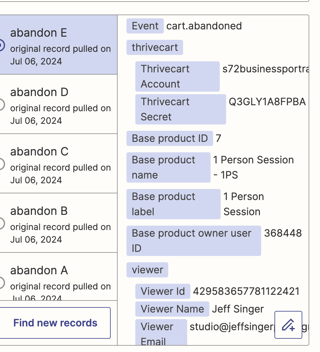The height and width of the screenshot is (352, 320).
Task: Pick the abandon B radio button
Action: (x=1, y=223)
